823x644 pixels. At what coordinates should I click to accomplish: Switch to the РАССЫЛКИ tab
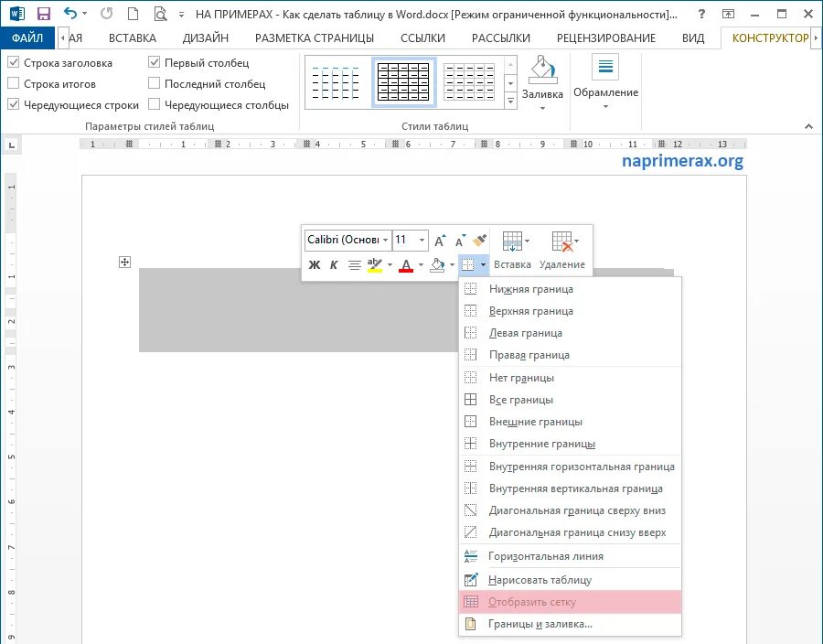[x=501, y=38]
